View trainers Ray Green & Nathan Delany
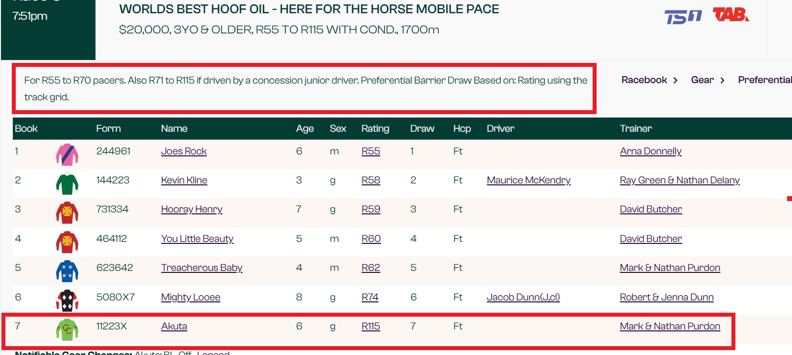The height and width of the screenshot is (355, 792). click(679, 180)
